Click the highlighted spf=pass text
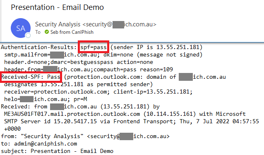The image size is (264, 155). (94, 47)
